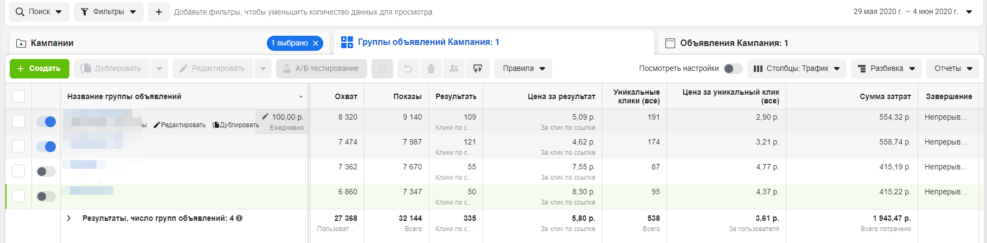Screen dimensions: 987x243
Task: Open the 'Разбивка' dropdown
Action: pyautogui.click(x=886, y=69)
